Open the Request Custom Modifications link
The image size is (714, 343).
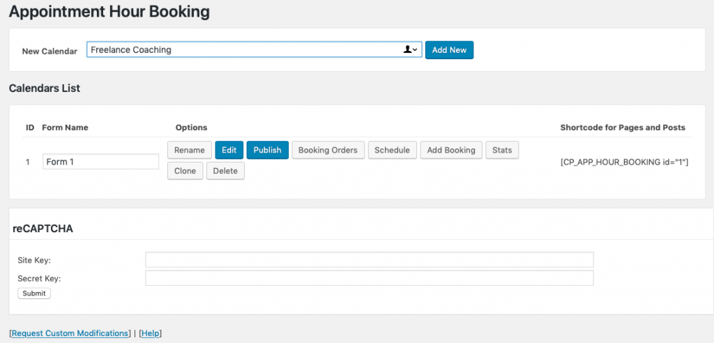[x=70, y=333]
